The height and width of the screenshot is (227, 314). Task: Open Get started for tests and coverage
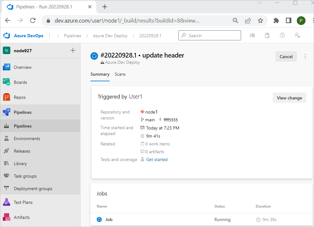(157, 159)
